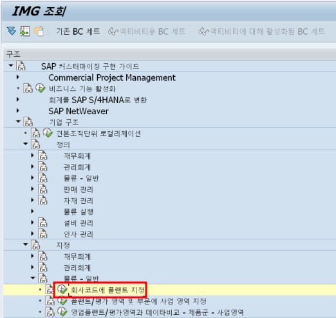Open documentation icon for 영업플랜트/평가영역과 데이타비교
This screenshot has height=318, width=336.
pyautogui.click(x=50, y=312)
